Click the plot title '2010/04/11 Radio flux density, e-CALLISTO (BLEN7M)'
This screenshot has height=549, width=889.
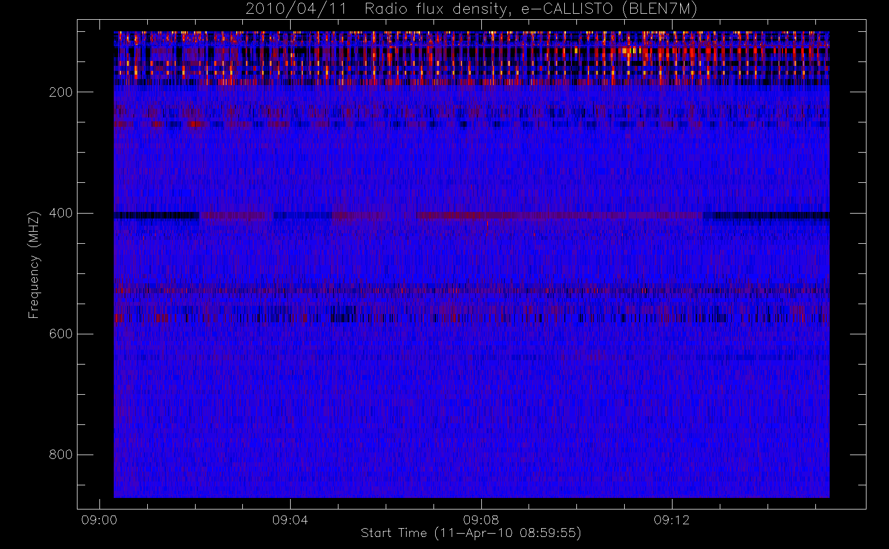(x=471, y=9)
